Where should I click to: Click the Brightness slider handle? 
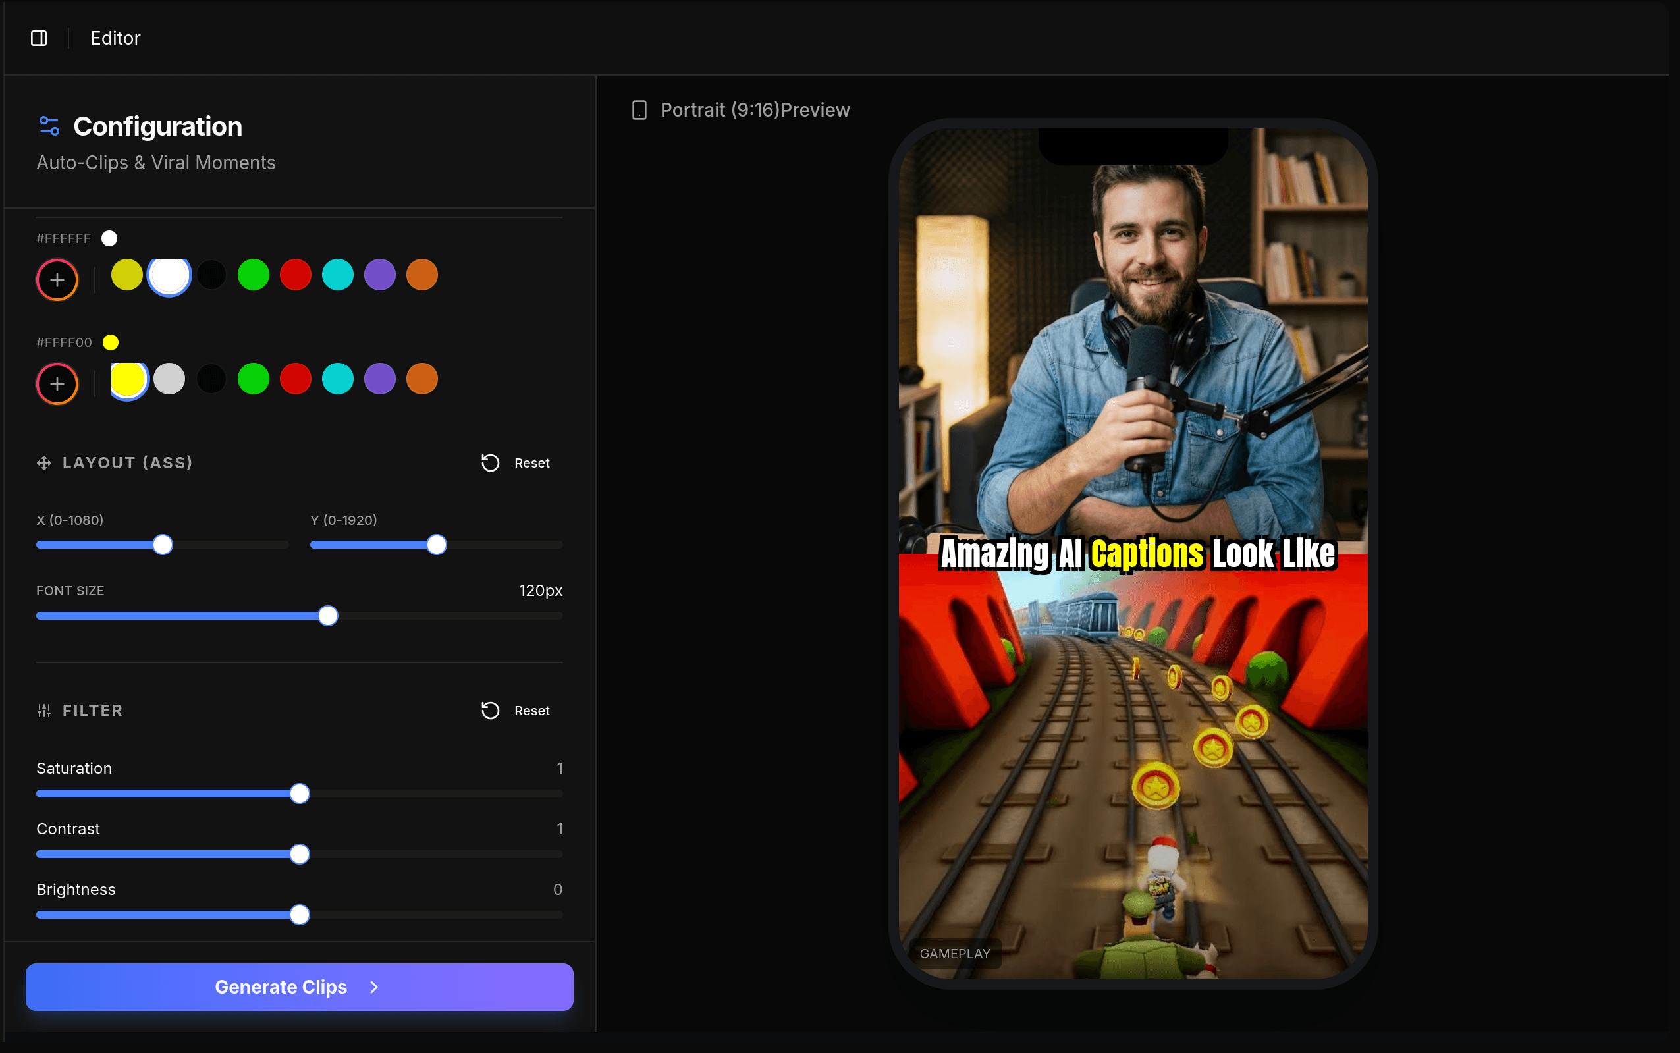click(x=300, y=915)
